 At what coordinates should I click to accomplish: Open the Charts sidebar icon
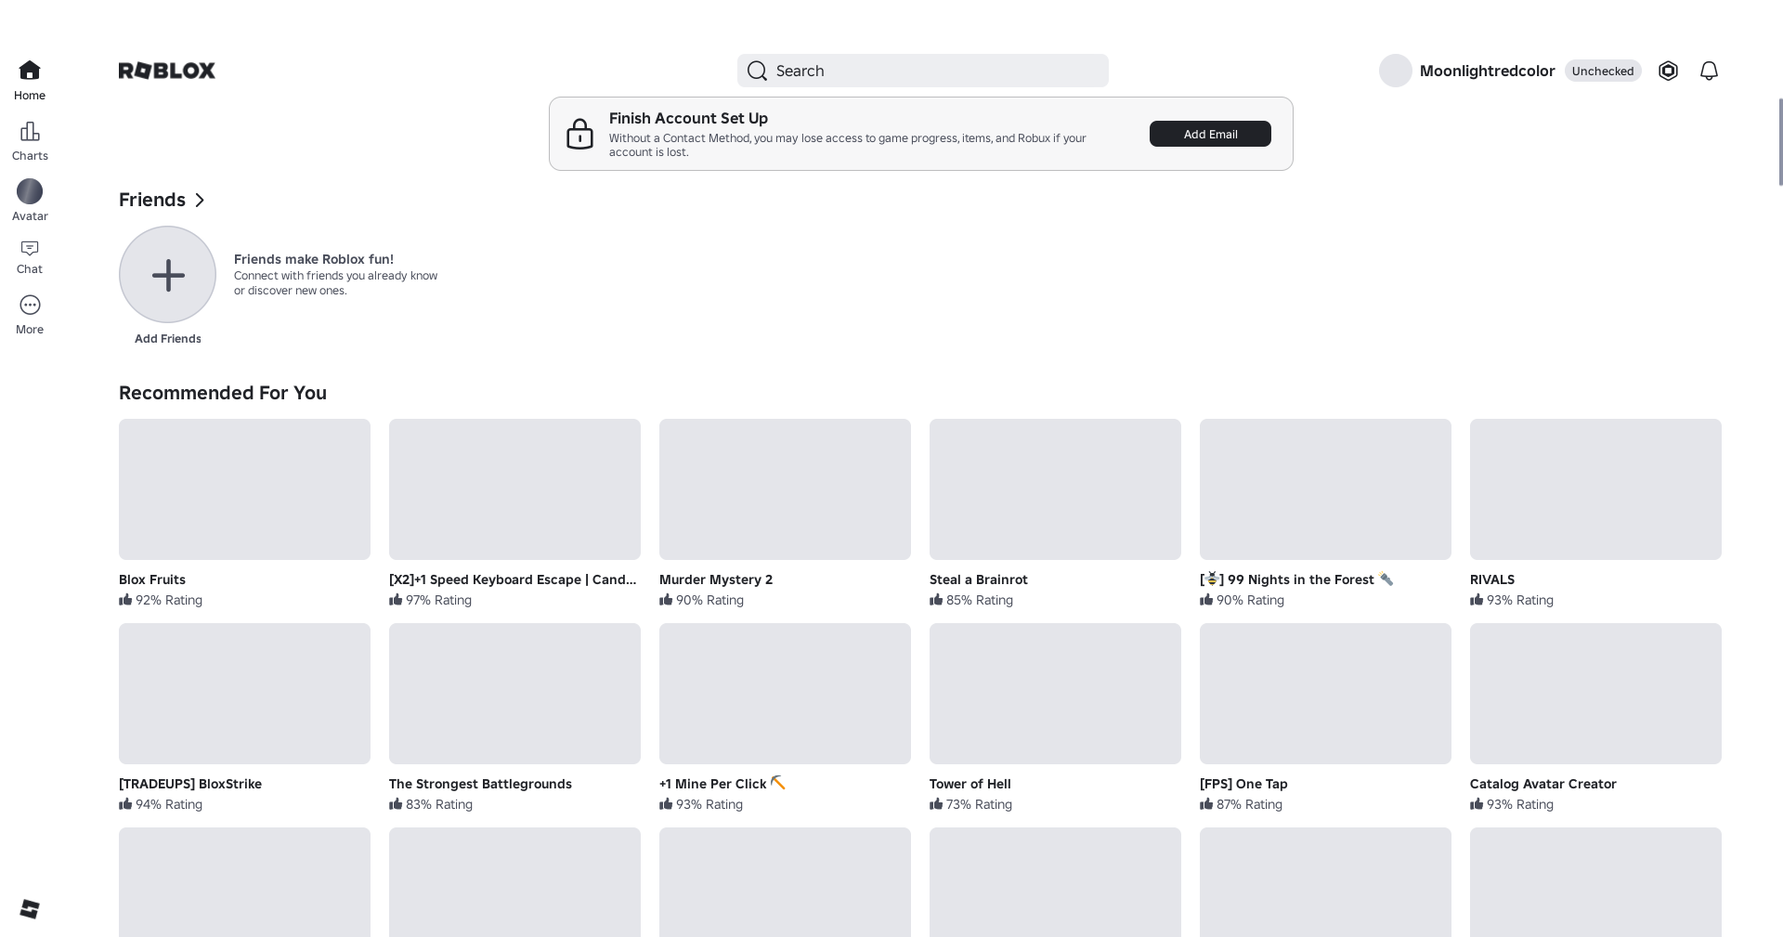30,131
